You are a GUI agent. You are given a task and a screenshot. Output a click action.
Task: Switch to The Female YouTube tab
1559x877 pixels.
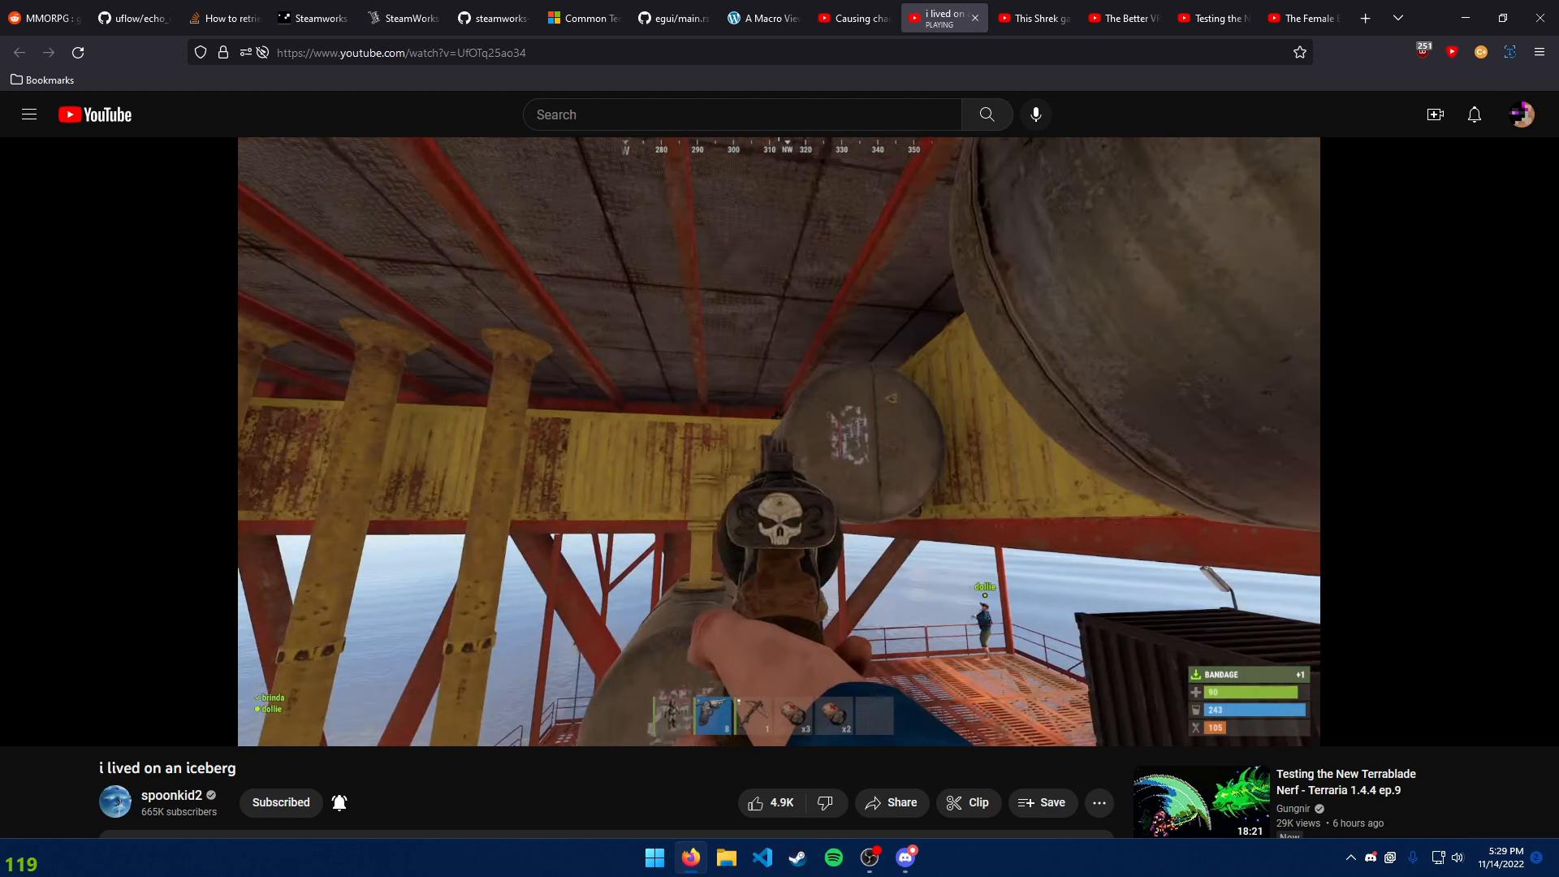point(1304,18)
